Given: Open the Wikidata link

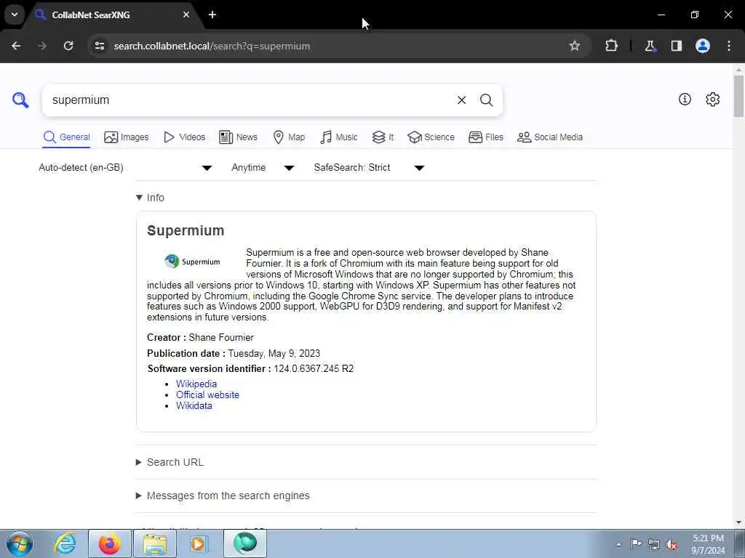Looking at the screenshot, I should (x=194, y=405).
